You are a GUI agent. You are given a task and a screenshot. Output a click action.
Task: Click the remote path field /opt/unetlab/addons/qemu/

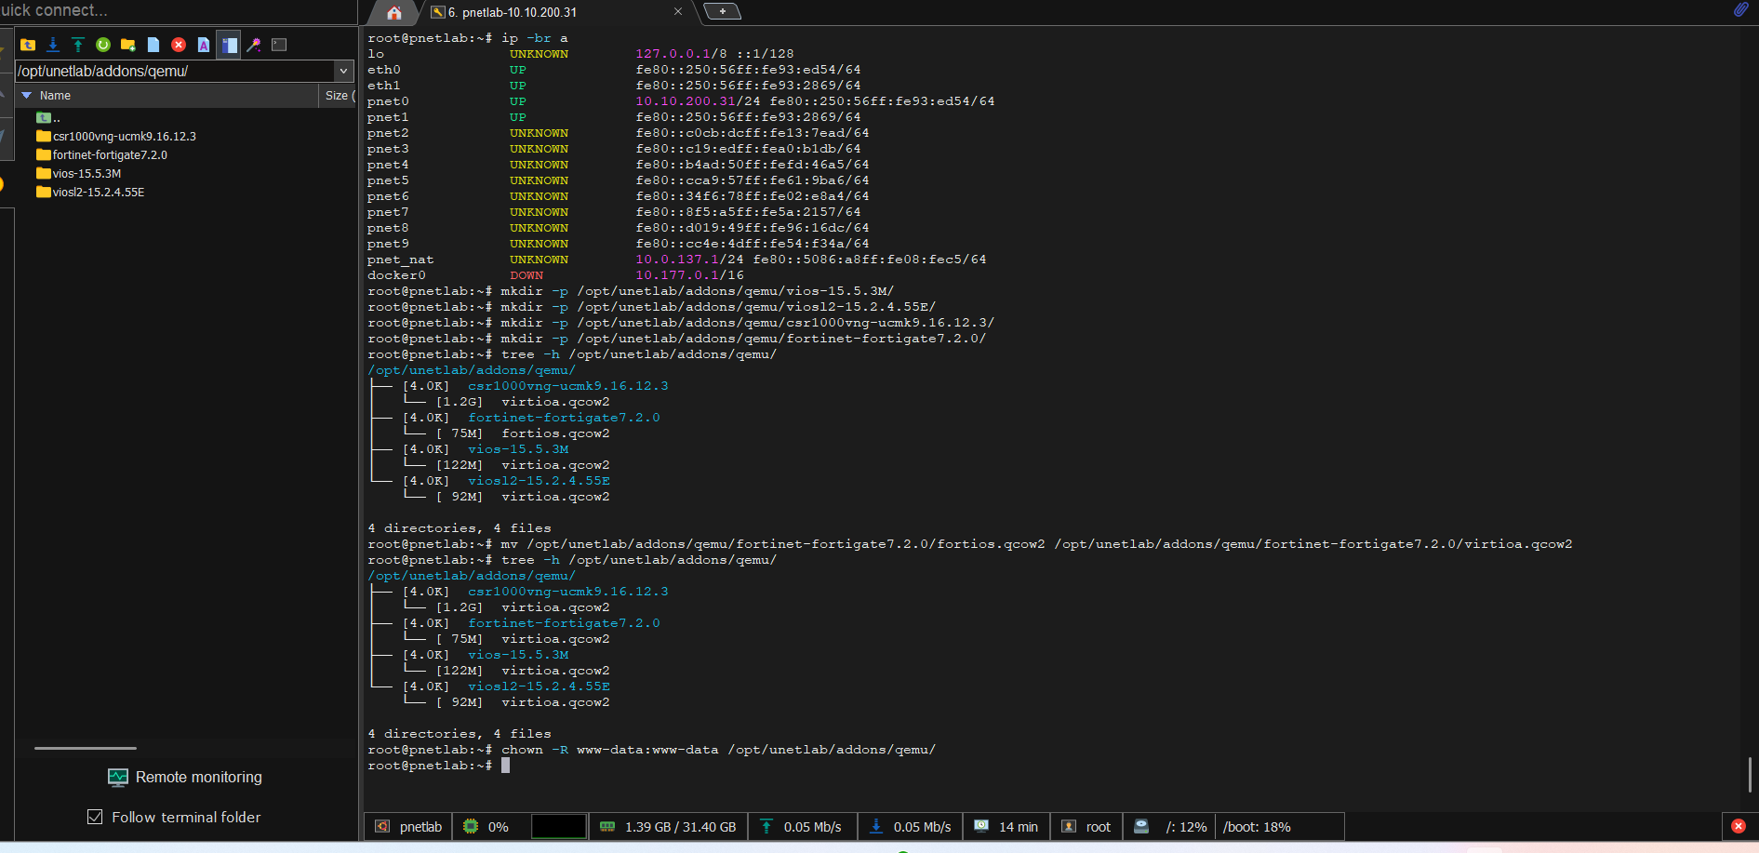point(176,71)
